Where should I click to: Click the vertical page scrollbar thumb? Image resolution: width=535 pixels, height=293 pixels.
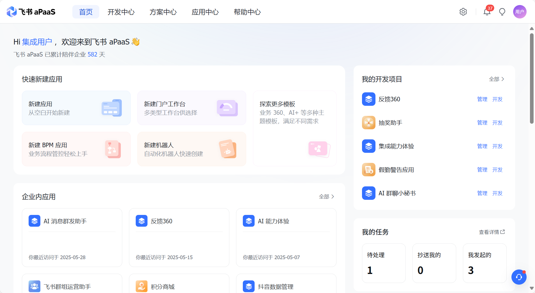(532, 78)
